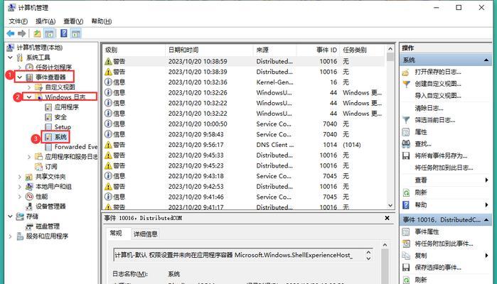Select the Setup log
The image size is (497, 284).
(x=63, y=127)
